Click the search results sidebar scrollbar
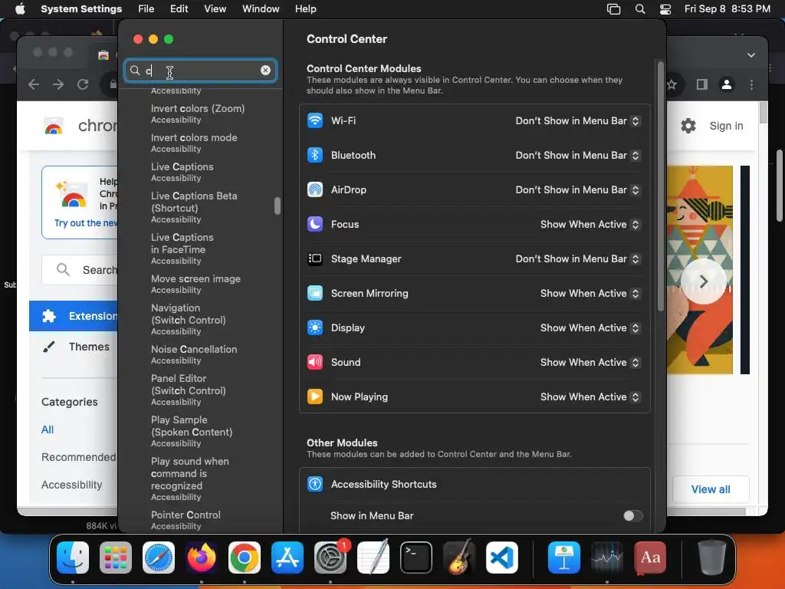 (x=278, y=206)
